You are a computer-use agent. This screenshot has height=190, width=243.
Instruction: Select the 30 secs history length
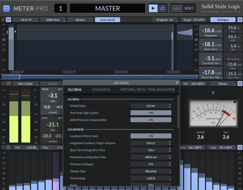(80, 20)
